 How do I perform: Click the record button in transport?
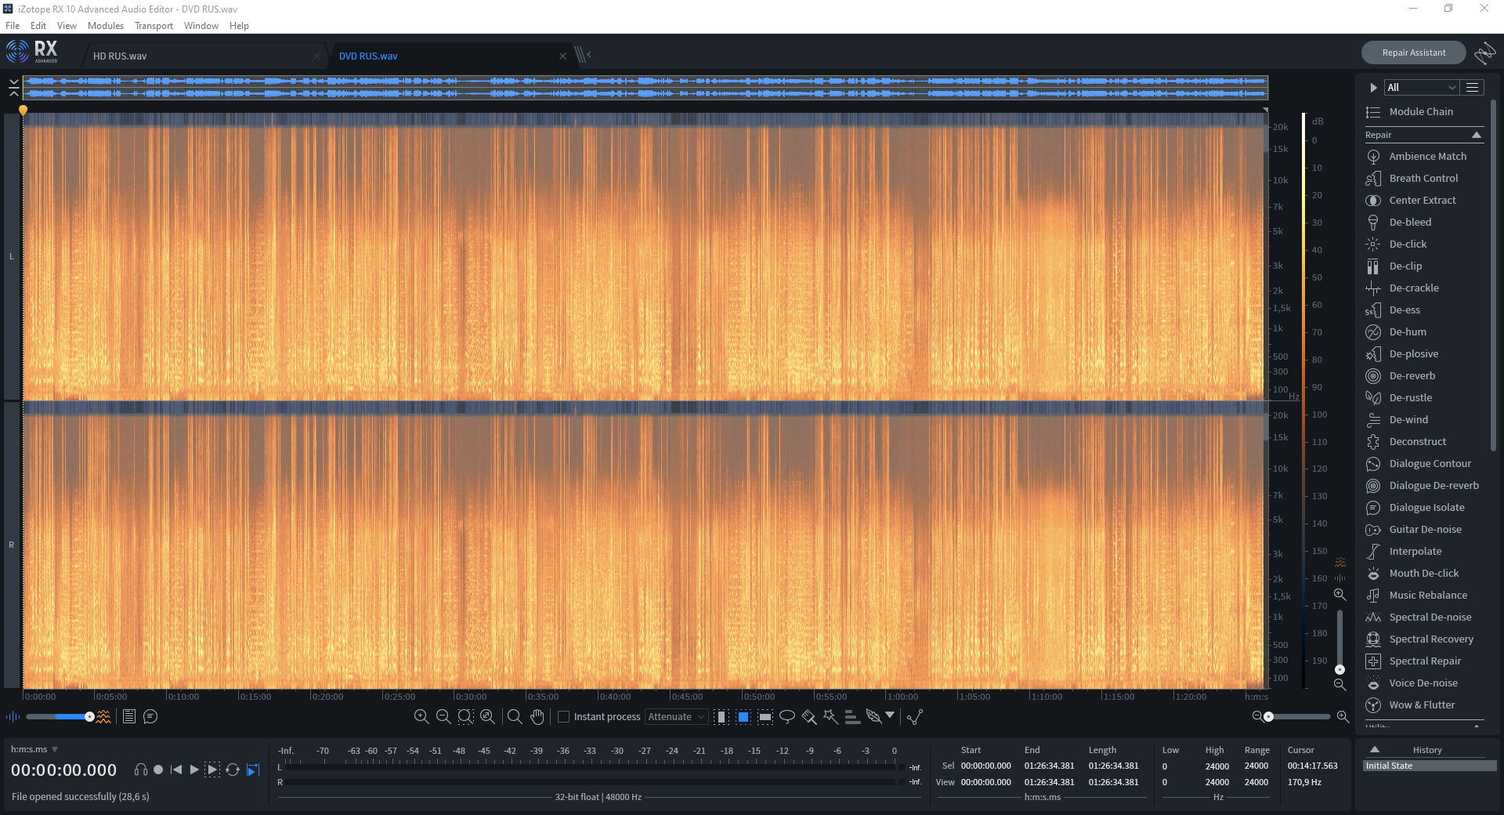point(158,770)
